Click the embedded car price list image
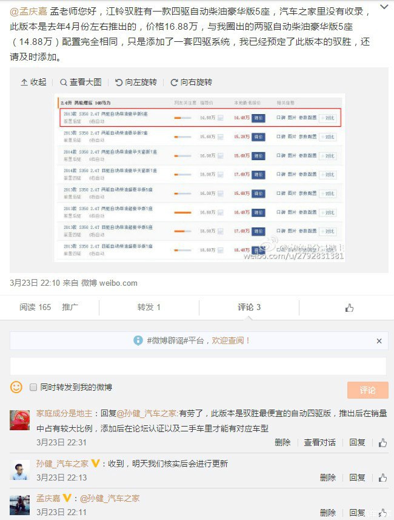The image size is (394, 520). pos(198,177)
